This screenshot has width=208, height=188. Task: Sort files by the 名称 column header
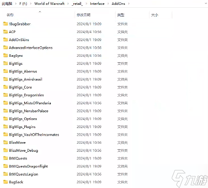tap(10, 15)
